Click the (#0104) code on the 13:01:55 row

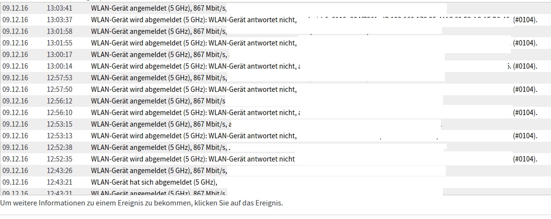(525, 43)
